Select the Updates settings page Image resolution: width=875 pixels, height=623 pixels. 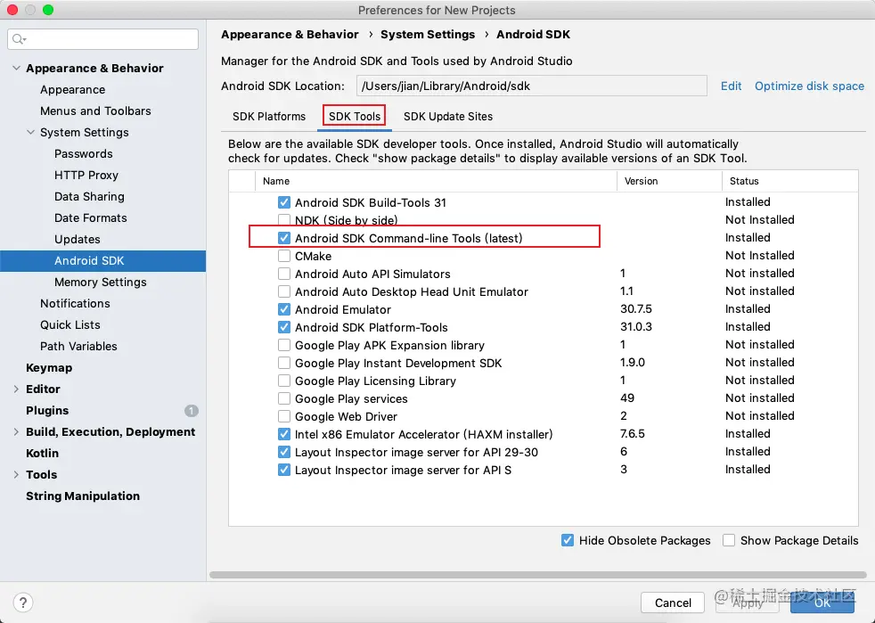pos(77,240)
